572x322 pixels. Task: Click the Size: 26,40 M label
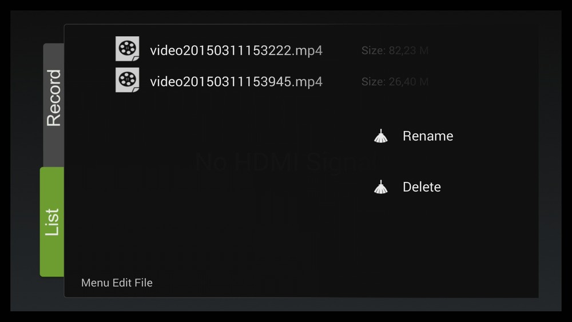(x=395, y=82)
